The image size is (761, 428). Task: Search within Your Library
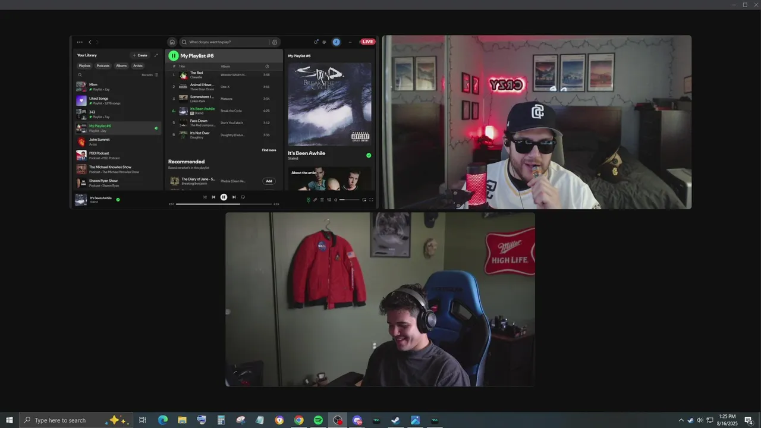tap(80, 75)
